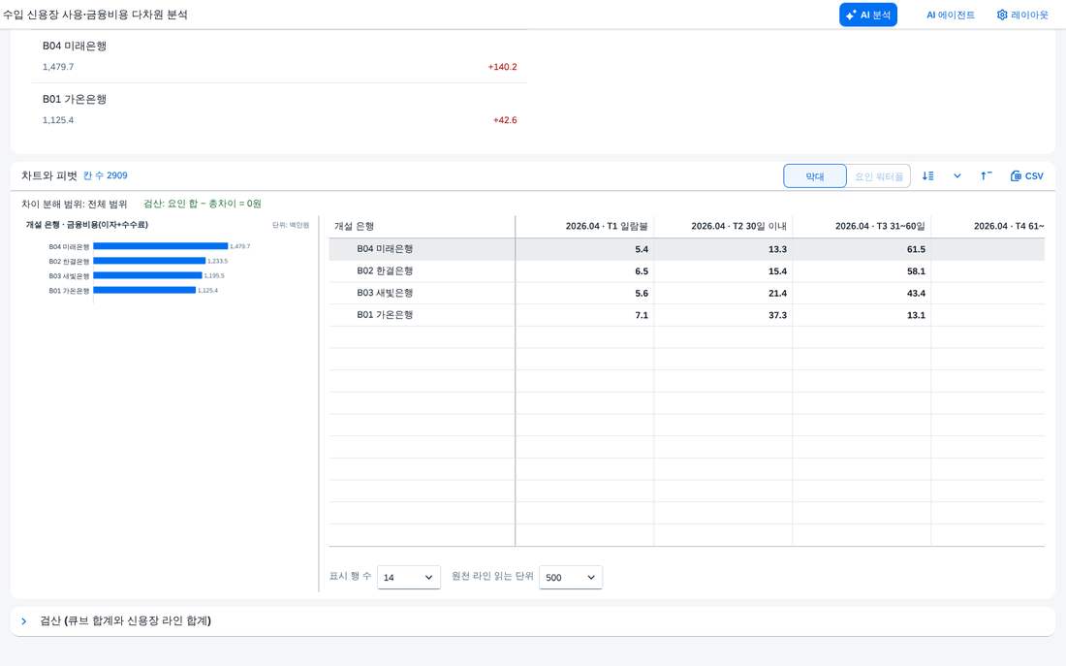
Task: Click the sort ascending arrow icon
Action: tap(986, 176)
